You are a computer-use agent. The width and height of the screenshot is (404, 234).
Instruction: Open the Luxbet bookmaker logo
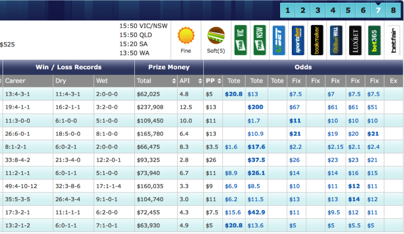tap(355, 40)
